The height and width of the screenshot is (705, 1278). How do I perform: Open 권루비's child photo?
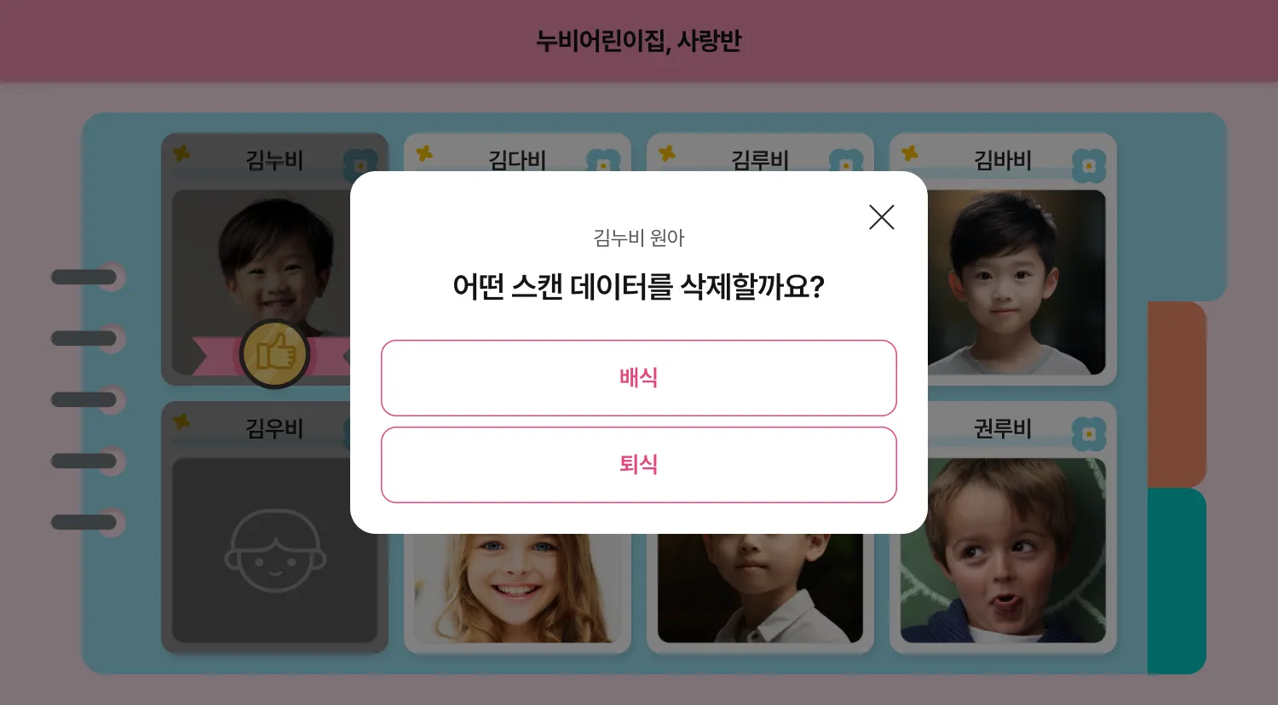[x=1003, y=550]
